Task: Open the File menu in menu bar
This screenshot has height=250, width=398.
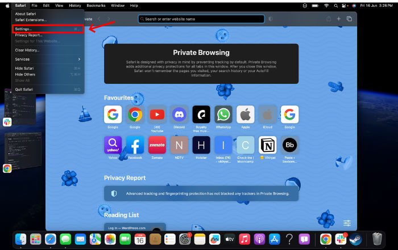Action: point(34,5)
